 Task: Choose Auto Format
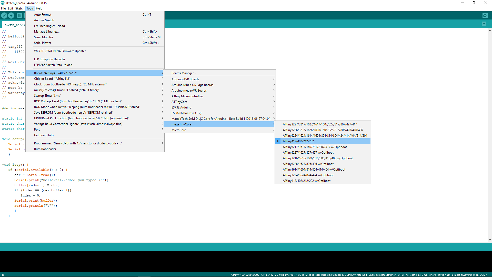[x=95, y=15]
